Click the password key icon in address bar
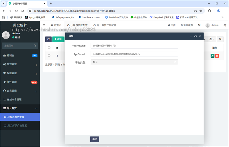229x147 pixels. pos(195,11)
